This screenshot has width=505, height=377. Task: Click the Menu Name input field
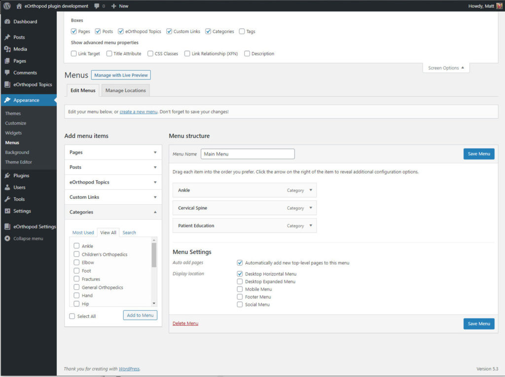tap(248, 154)
